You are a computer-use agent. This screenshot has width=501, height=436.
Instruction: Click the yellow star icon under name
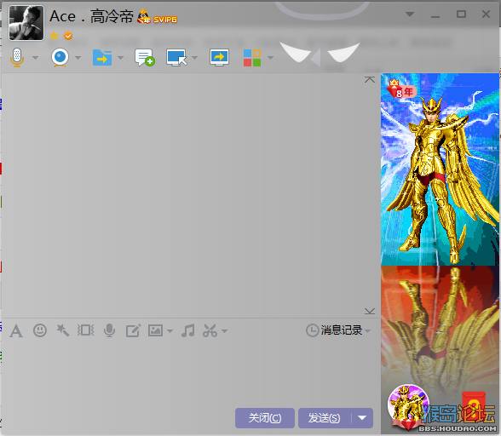click(x=54, y=36)
